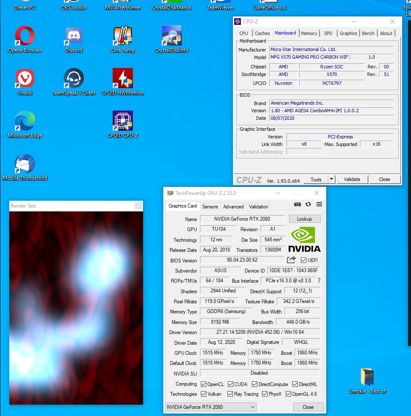411x416 pixels.
Task: Select LibreOffice 6.4 desktop shortcut
Action: click(270, 7)
